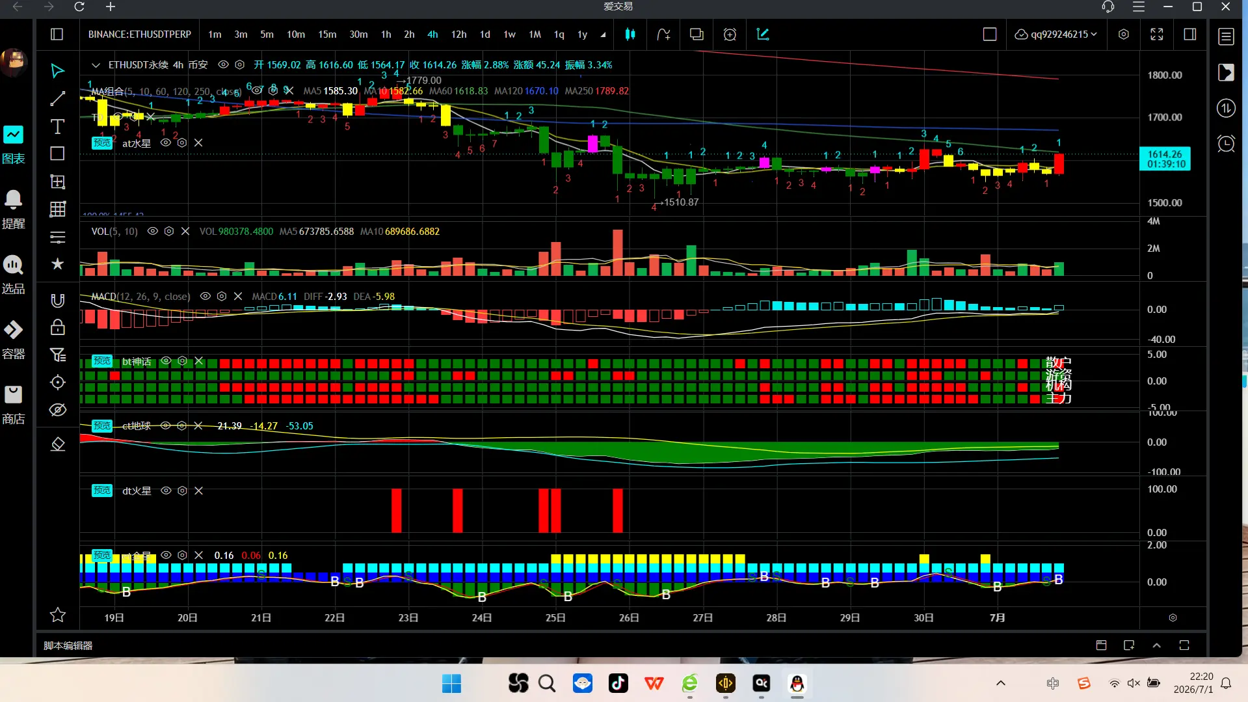The height and width of the screenshot is (702, 1248).
Task: Toggle visibility of VOL indicator
Action: (x=152, y=232)
